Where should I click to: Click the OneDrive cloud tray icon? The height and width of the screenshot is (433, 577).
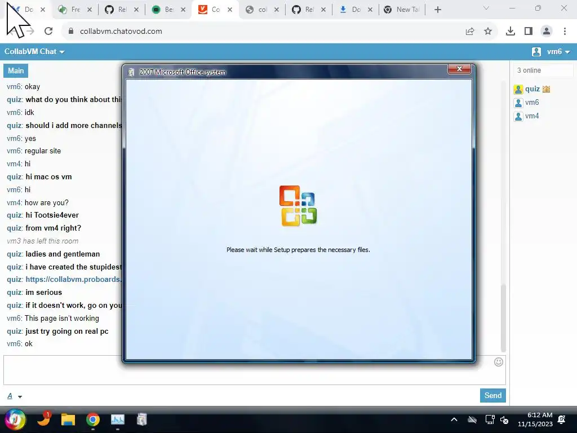pyautogui.click(x=472, y=419)
